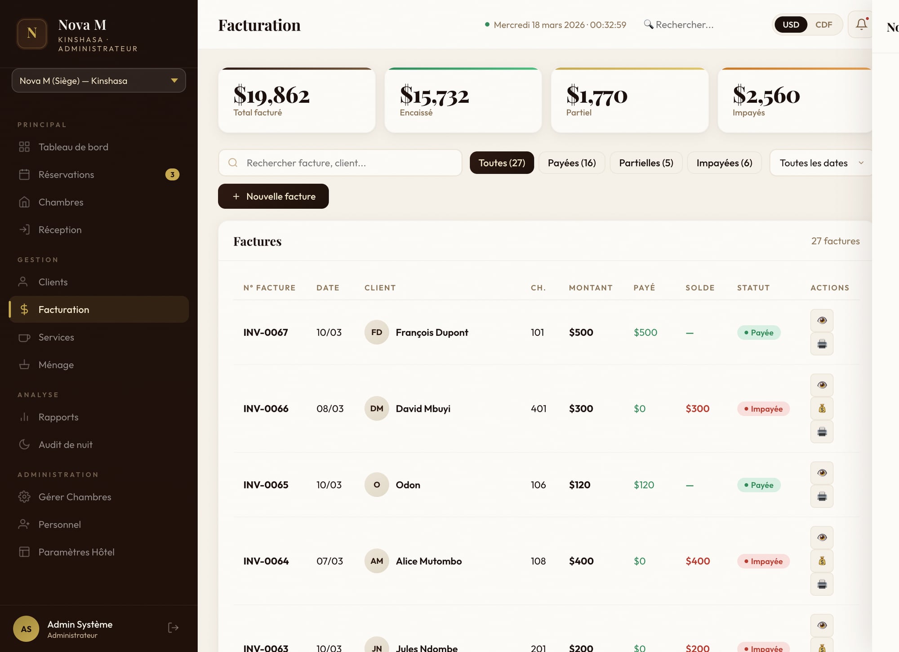This screenshot has height=652, width=899.
Task: Switch currency to CDF
Action: pyautogui.click(x=823, y=25)
